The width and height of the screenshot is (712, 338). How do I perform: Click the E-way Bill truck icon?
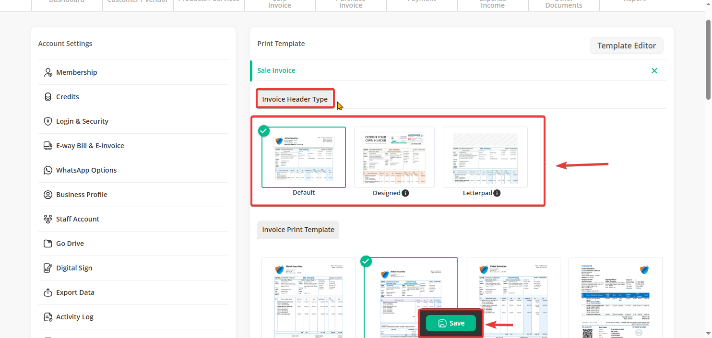point(48,146)
